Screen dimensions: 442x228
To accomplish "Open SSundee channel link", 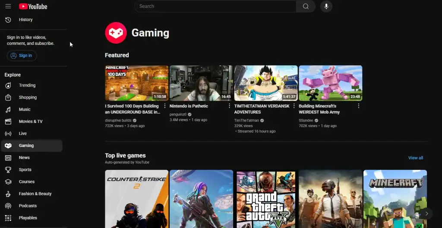I will (x=306, y=121).
